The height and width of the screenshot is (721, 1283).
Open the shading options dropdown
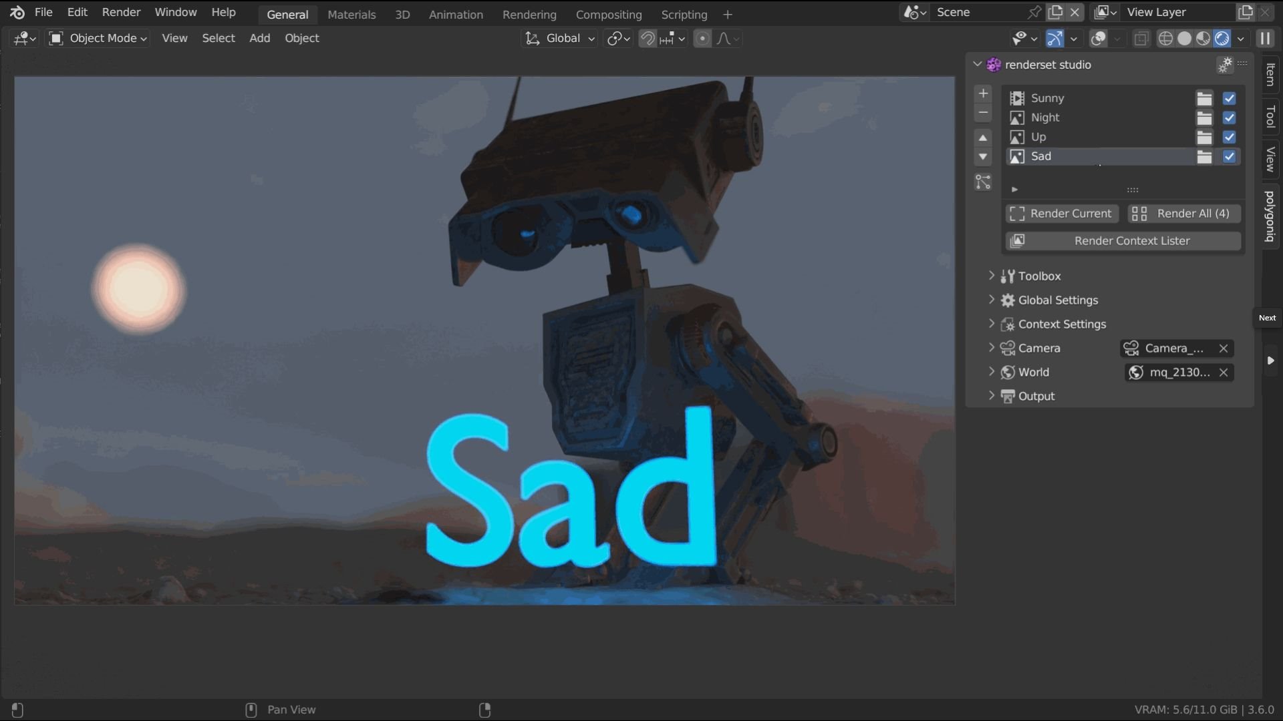[x=1241, y=39]
